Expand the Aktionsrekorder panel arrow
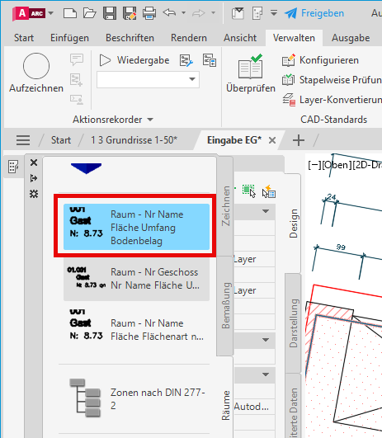This screenshot has height=438, width=382. [x=150, y=120]
